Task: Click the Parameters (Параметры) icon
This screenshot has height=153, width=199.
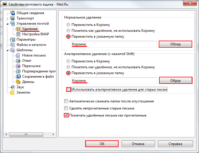Action: 12,39
